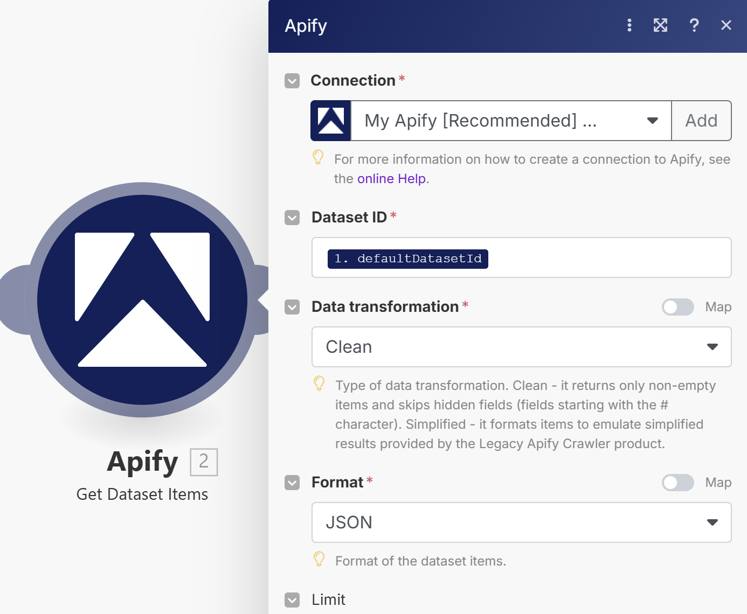Open help with the question mark icon
This screenshot has width=747, height=614.
(694, 25)
